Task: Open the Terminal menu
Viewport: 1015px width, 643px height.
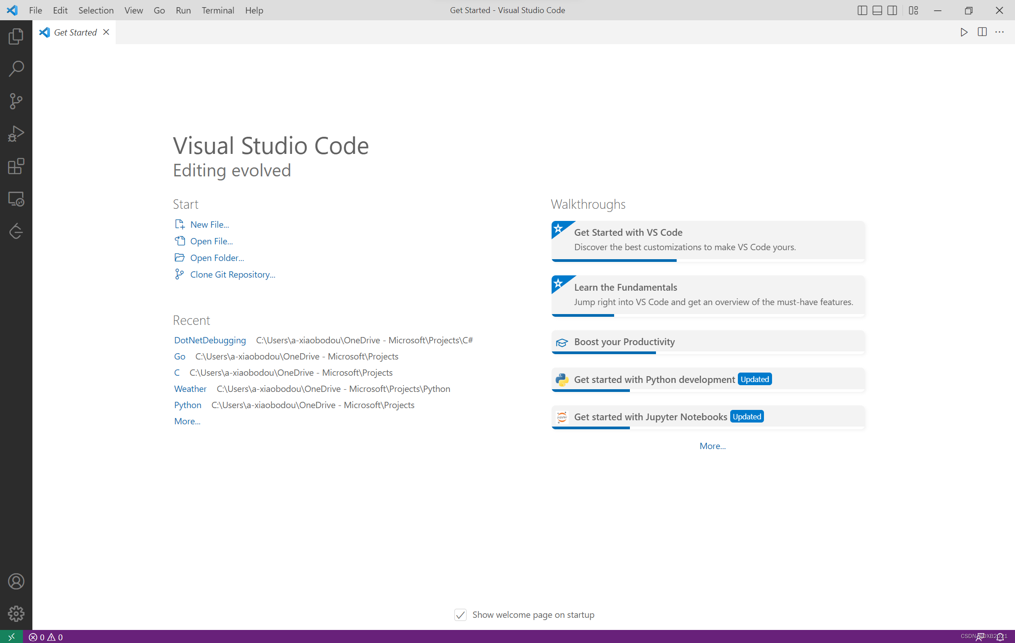Action: point(218,10)
